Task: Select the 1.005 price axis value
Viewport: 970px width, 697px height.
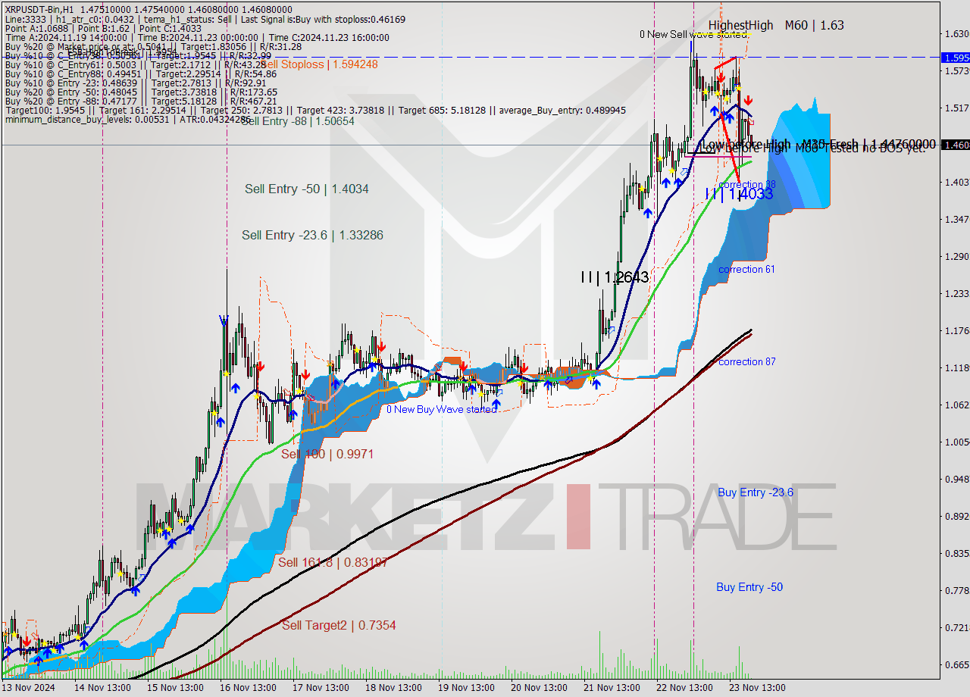Action: point(956,442)
